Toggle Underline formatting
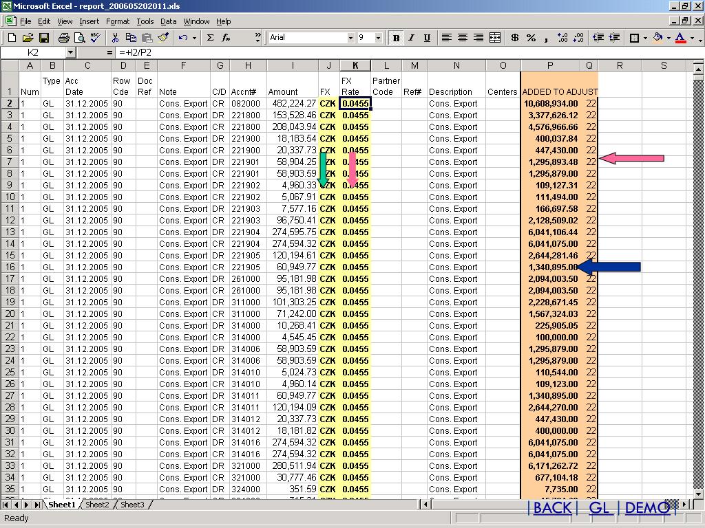705x528 pixels. [x=427, y=38]
